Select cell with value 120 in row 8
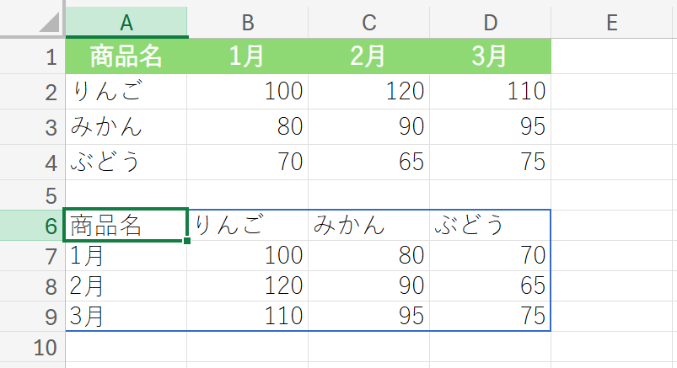The width and height of the screenshot is (677, 368). point(247,286)
